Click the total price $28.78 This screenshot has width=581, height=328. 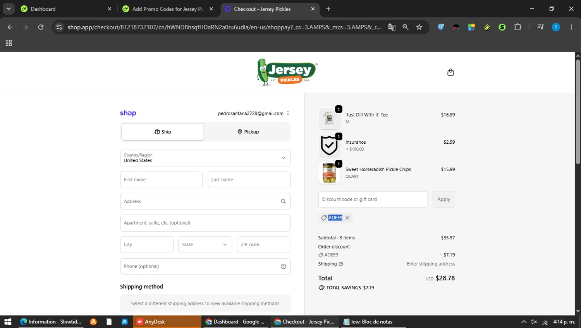[x=445, y=278]
